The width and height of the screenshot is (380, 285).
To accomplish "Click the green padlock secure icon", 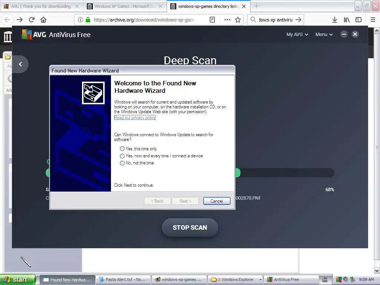I will tap(88, 20).
